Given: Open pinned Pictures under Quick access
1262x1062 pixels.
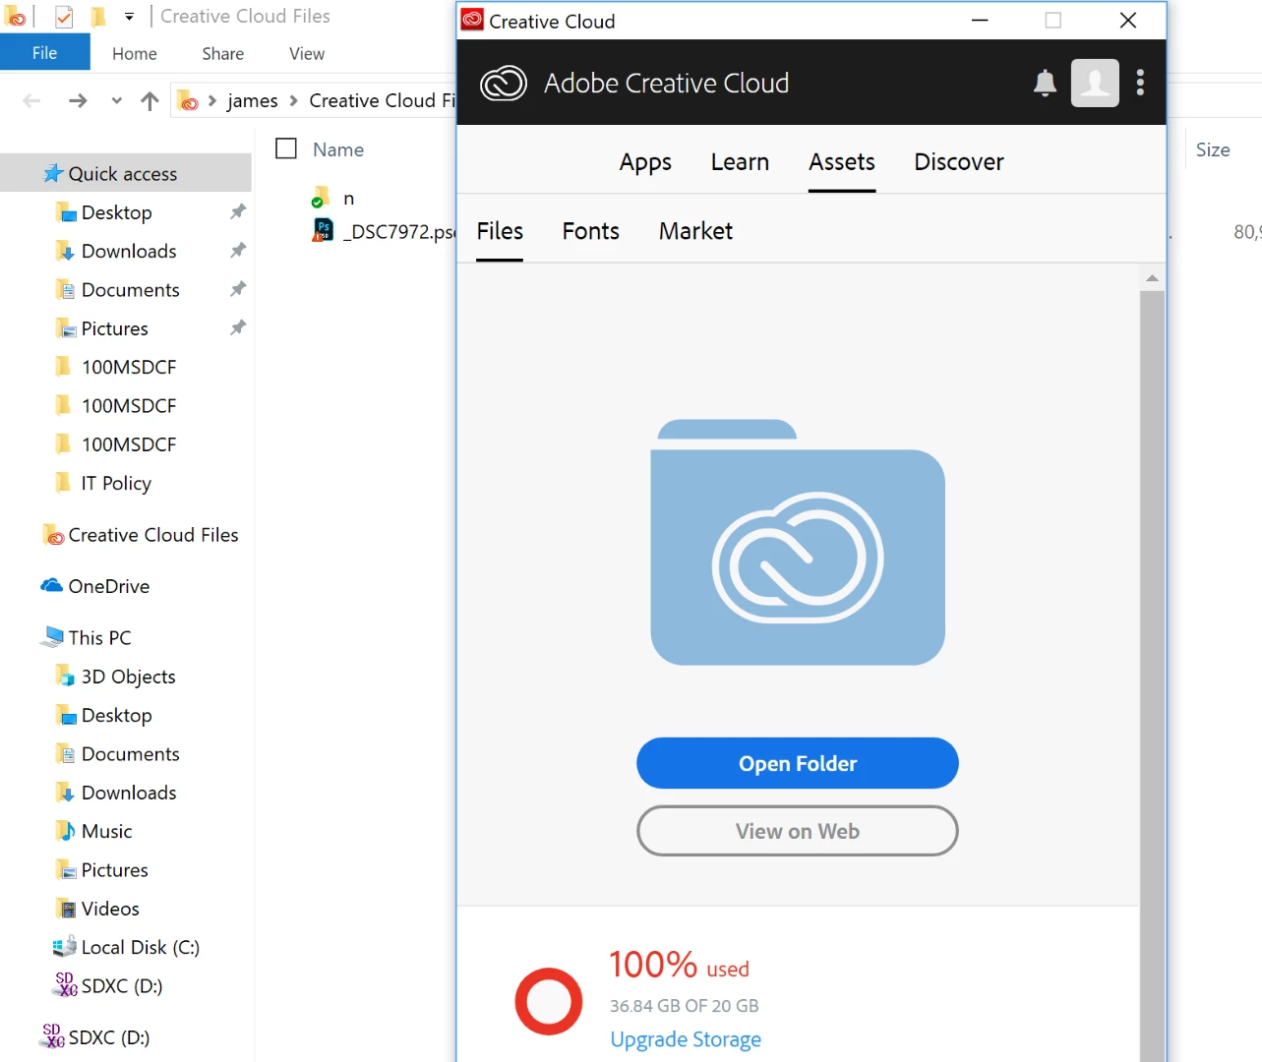Looking at the screenshot, I should coord(115,328).
